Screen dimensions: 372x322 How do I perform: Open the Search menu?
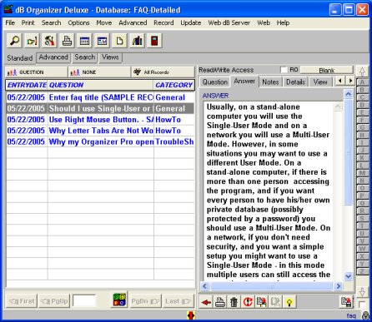pyautogui.click(x=51, y=22)
